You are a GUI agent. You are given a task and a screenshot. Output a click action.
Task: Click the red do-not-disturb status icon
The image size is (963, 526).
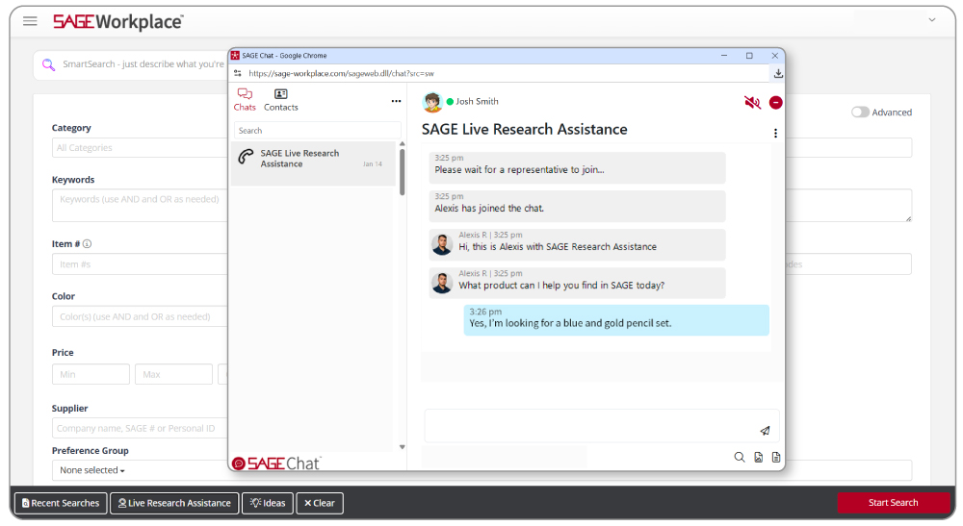tap(775, 102)
